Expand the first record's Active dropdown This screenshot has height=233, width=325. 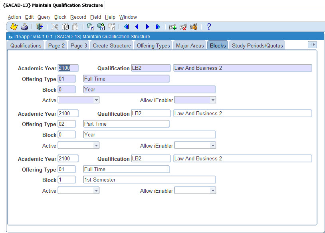(x=96, y=100)
